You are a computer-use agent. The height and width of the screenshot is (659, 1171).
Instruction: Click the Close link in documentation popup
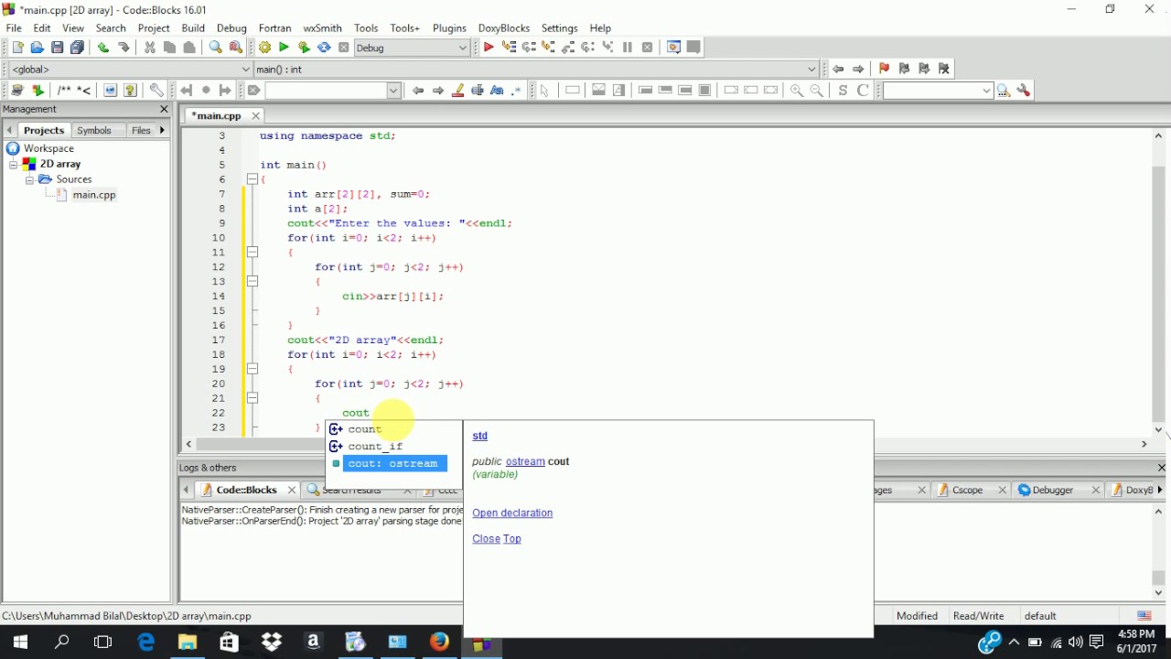486,538
